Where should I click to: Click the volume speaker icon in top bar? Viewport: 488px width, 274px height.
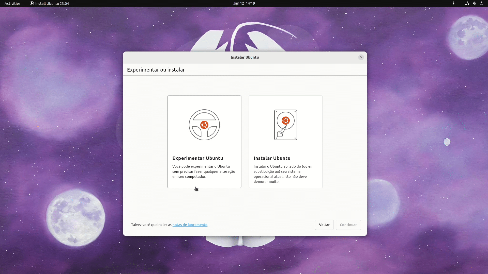[x=474, y=3]
